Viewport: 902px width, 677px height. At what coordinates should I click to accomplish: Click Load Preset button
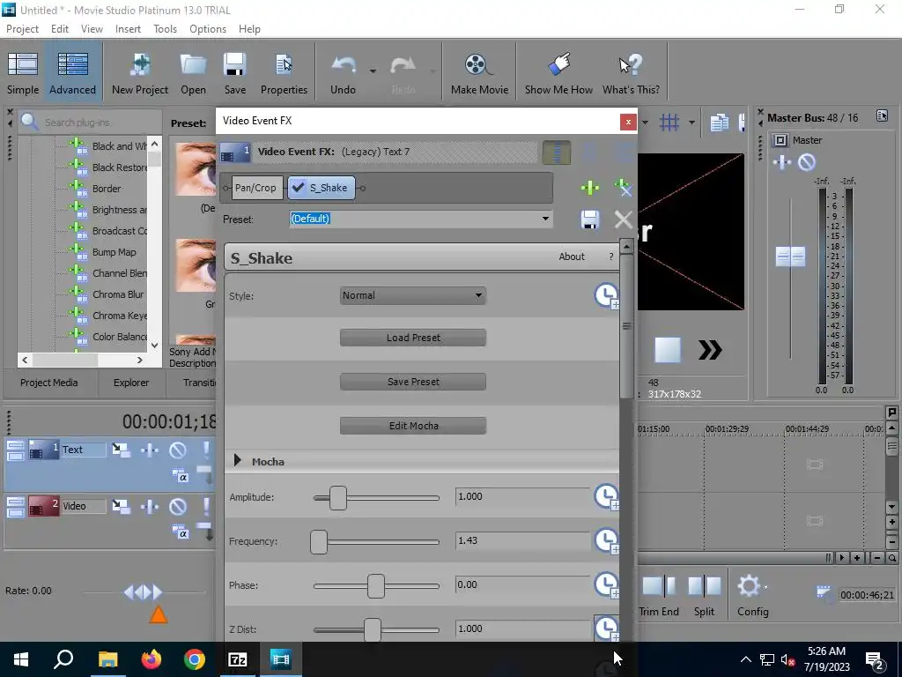(x=413, y=338)
